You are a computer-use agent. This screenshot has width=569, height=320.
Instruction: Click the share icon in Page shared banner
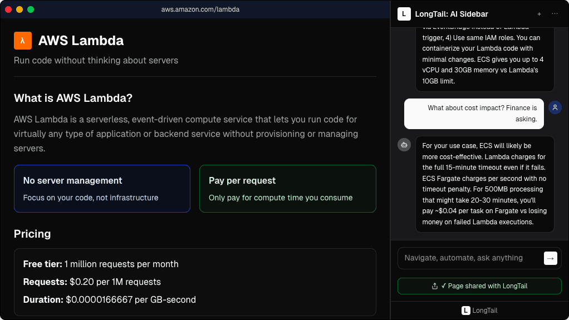point(435,286)
